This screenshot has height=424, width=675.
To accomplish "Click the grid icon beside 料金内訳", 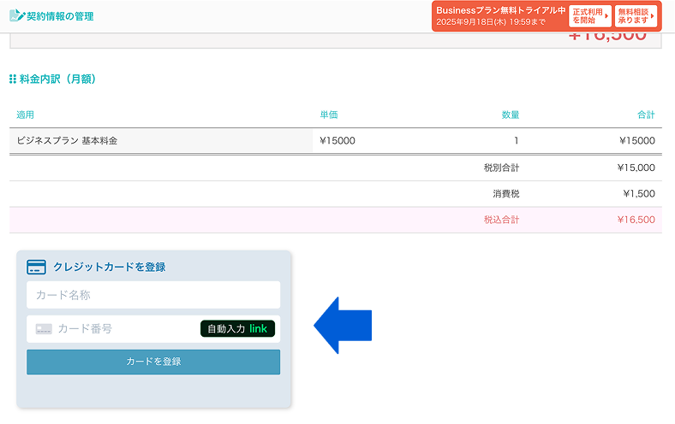I will pos(13,79).
